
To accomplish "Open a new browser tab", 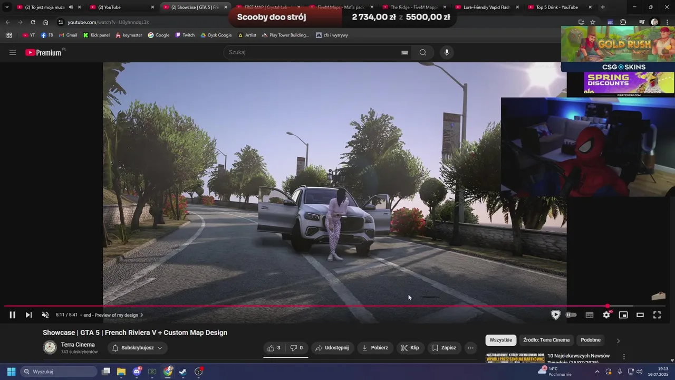I will 603,7.
